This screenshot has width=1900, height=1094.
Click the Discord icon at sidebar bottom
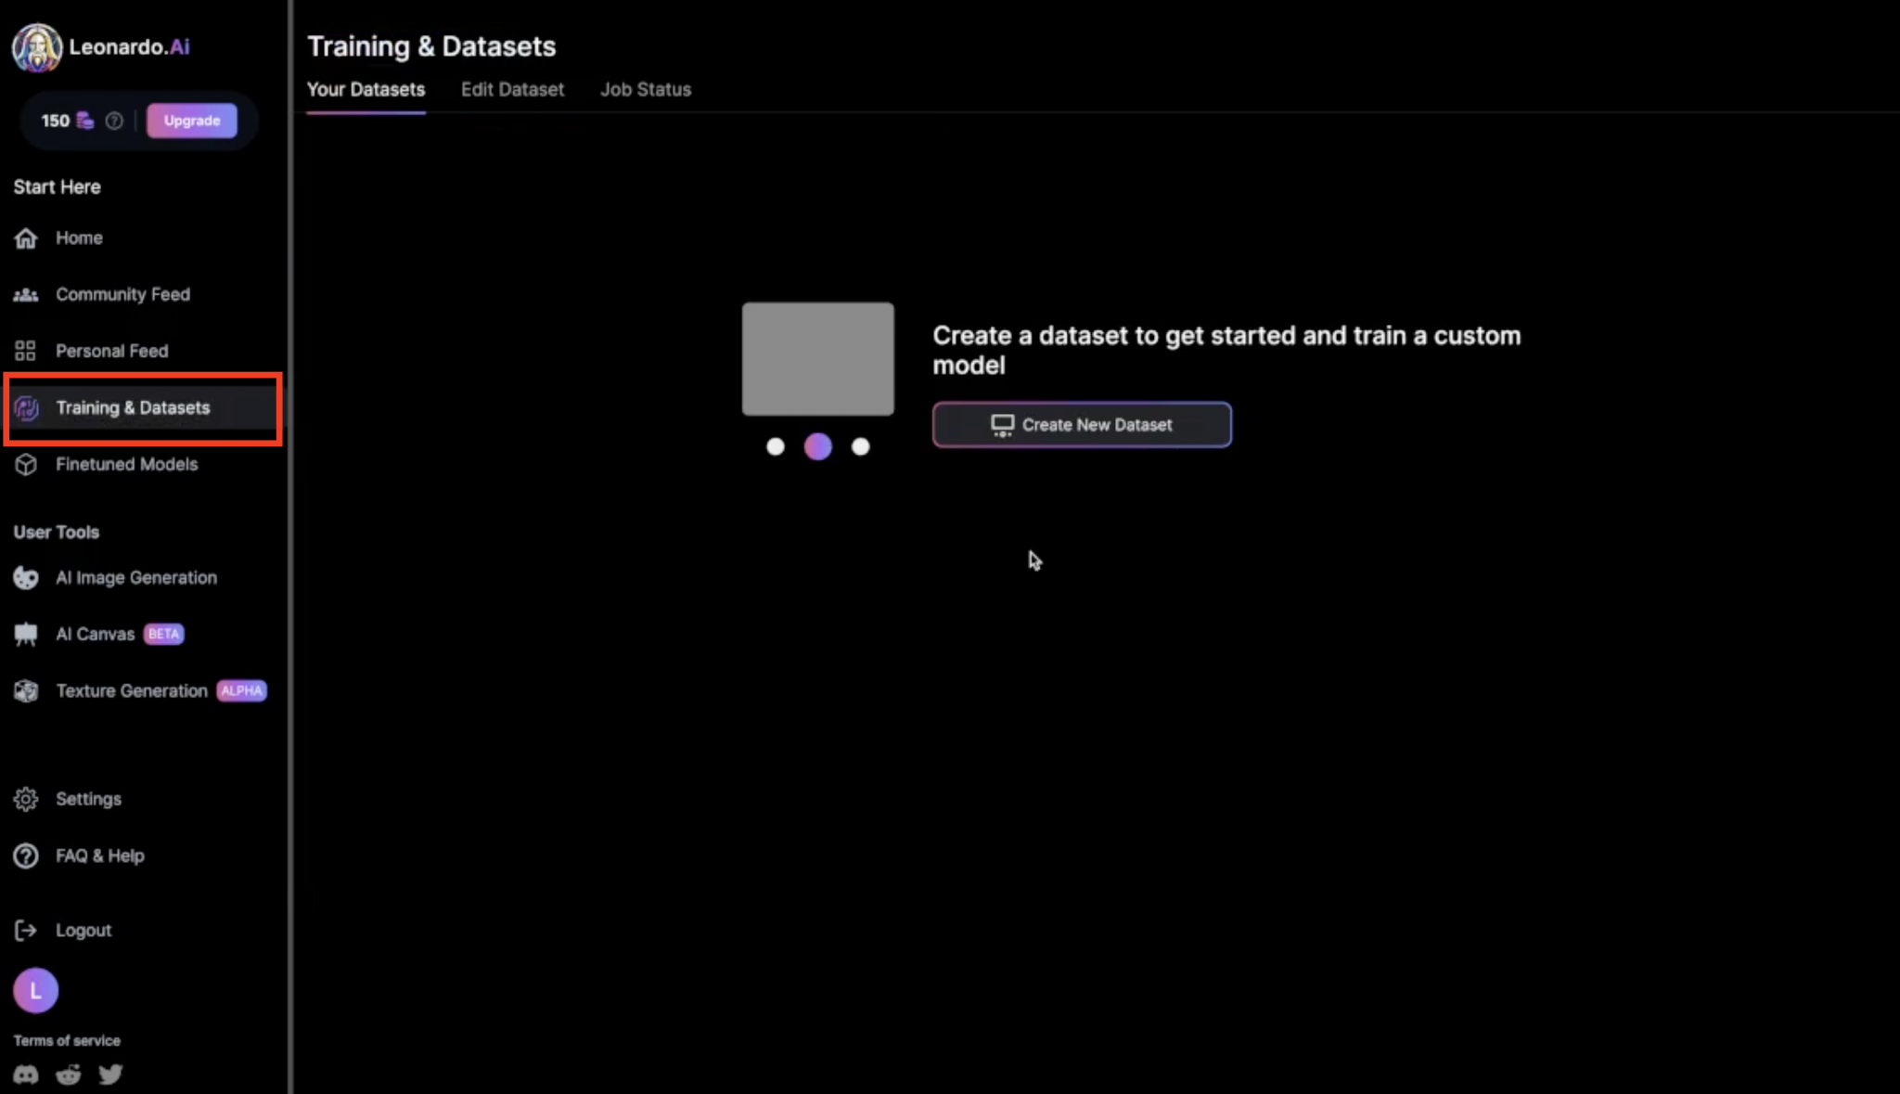26,1075
